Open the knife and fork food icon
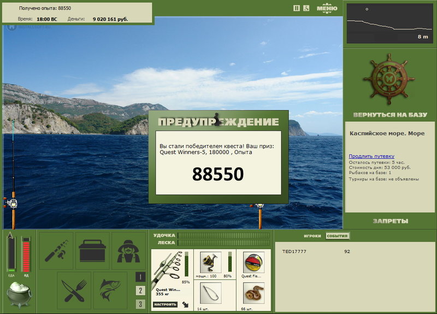This screenshot has height=314, width=437. click(x=74, y=290)
